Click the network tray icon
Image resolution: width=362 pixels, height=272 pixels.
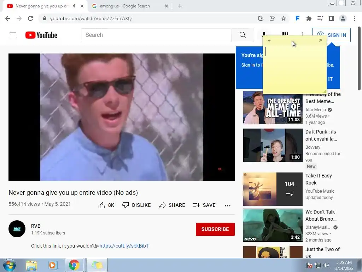click(x=318, y=265)
